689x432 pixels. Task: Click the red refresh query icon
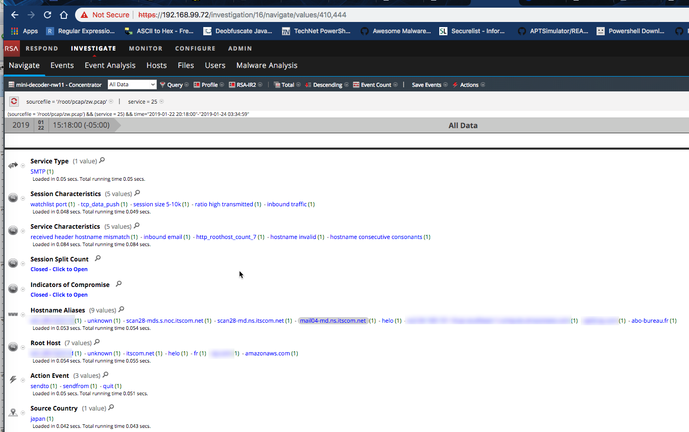tap(14, 102)
